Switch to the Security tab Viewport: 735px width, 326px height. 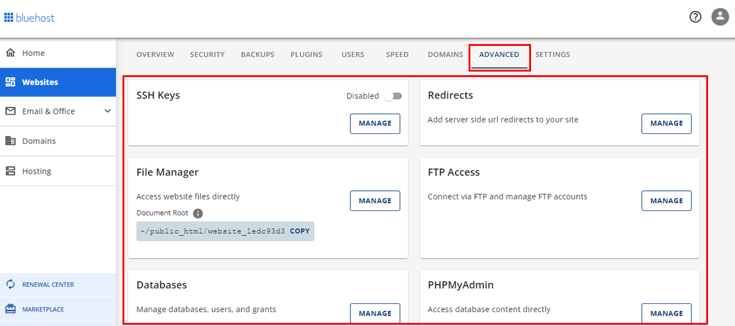(208, 54)
